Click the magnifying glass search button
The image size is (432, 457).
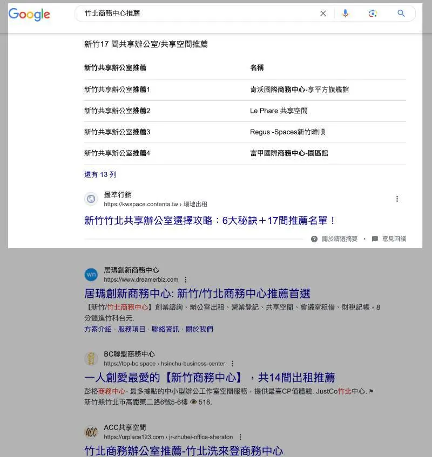(x=401, y=13)
